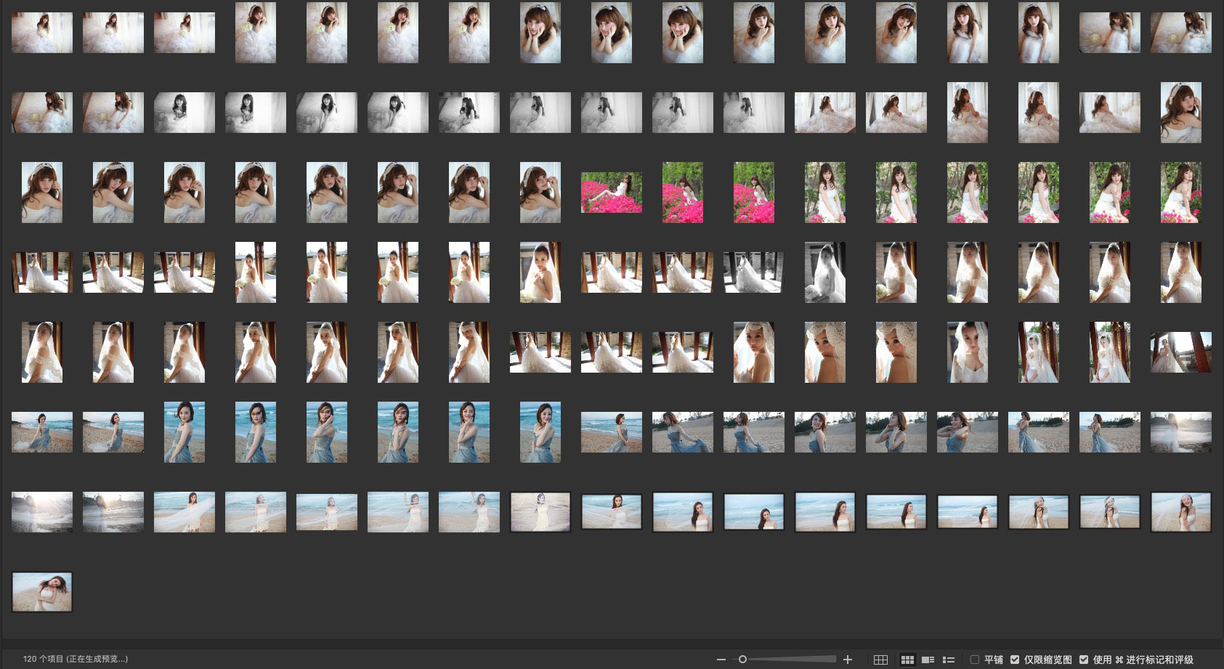
Task: Toggle the grid lock icon
Action: (x=880, y=660)
